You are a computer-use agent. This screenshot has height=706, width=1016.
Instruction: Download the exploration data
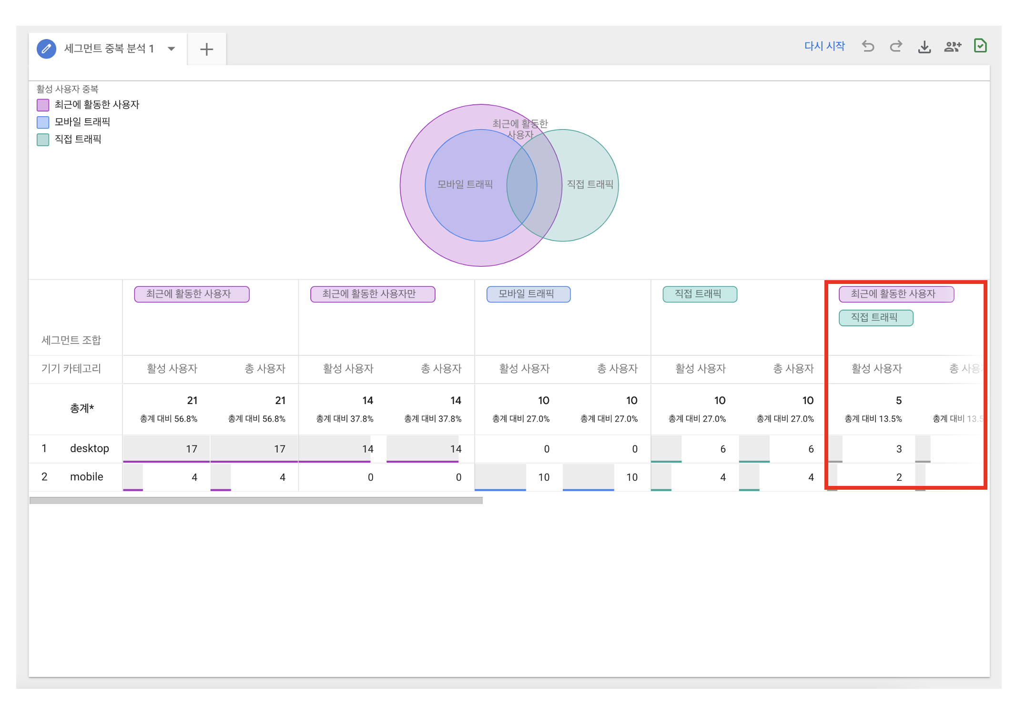(x=924, y=47)
